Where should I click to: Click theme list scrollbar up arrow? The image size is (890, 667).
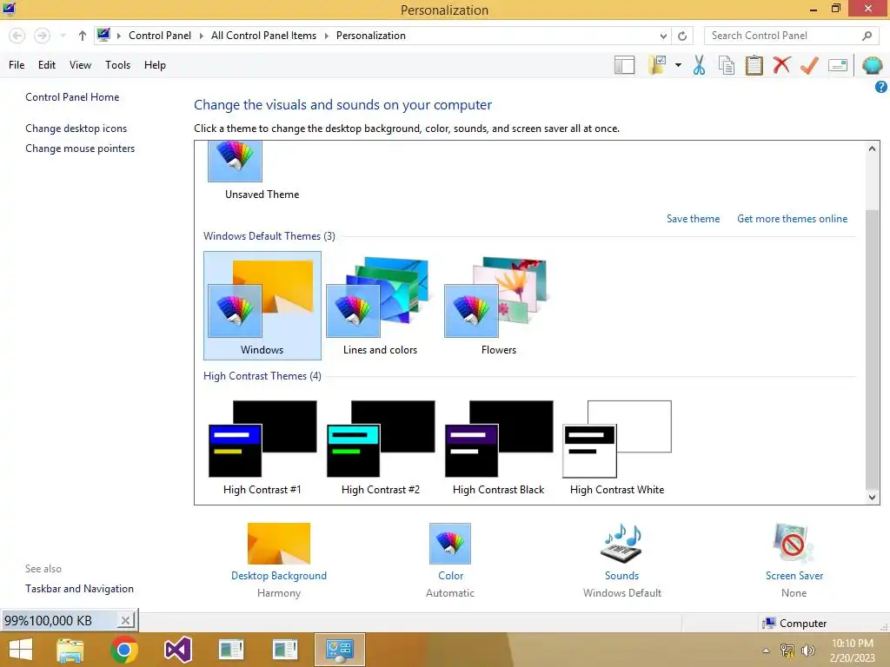click(x=872, y=149)
